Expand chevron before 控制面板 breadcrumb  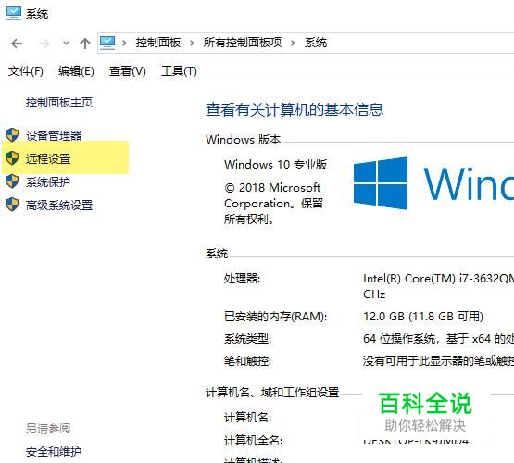124,43
